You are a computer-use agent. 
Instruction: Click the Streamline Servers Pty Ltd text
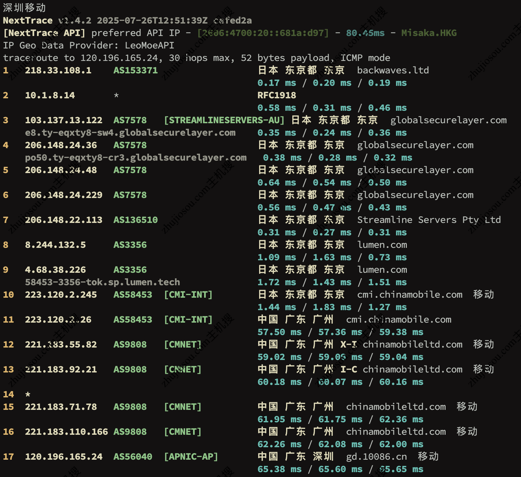[429, 220]
